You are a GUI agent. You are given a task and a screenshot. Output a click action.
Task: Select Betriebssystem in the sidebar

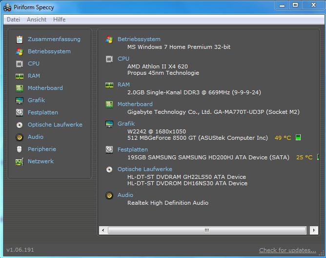click(49, 51)
